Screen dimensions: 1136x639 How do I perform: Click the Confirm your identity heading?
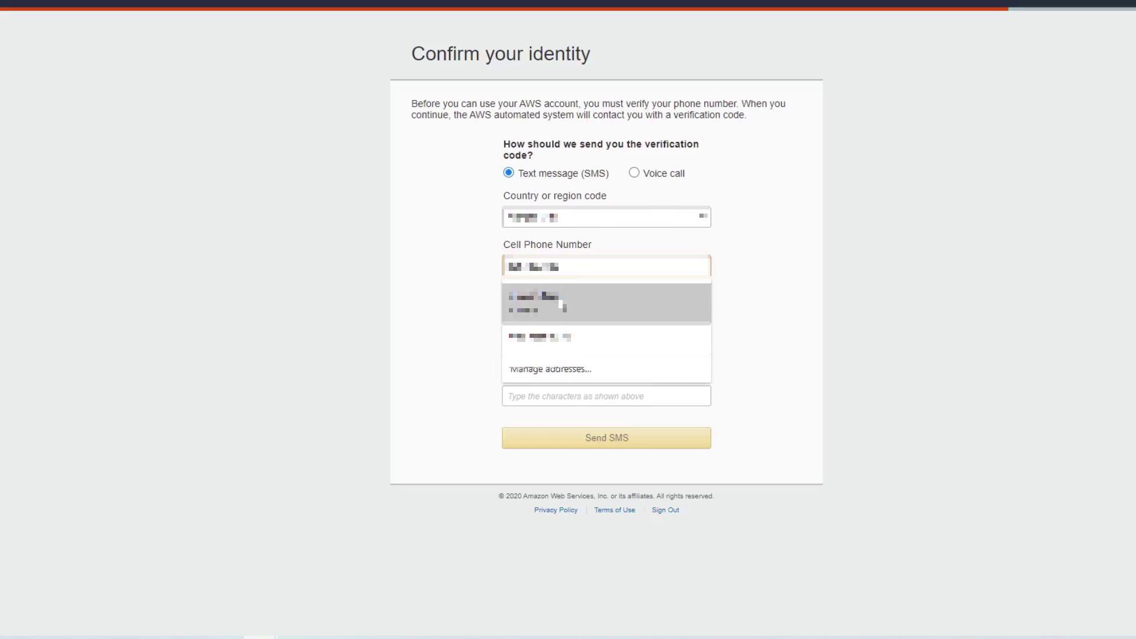click(x=501, y=54)
